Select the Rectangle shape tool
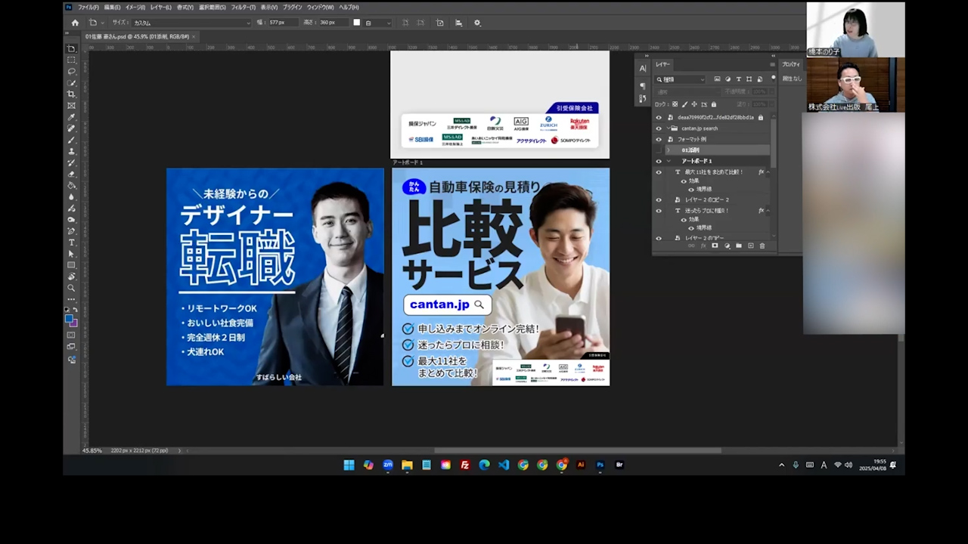The width and height of the screenshot is (968, 544). (72, 265)
